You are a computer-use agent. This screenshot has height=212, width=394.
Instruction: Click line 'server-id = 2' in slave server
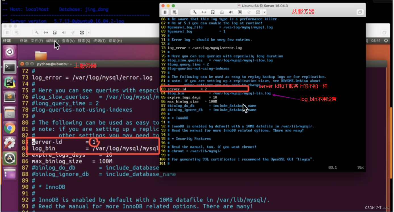(187, 89)
